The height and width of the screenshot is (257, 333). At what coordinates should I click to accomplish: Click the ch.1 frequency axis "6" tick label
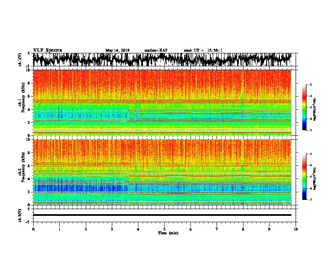pyautogui.click(x=30, y=96)
